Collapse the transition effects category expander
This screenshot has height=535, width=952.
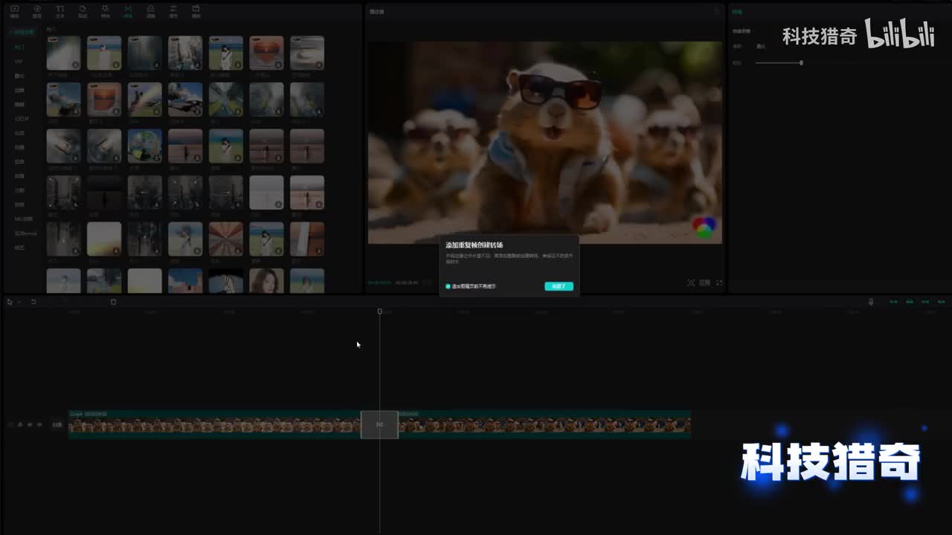(10, 32)
